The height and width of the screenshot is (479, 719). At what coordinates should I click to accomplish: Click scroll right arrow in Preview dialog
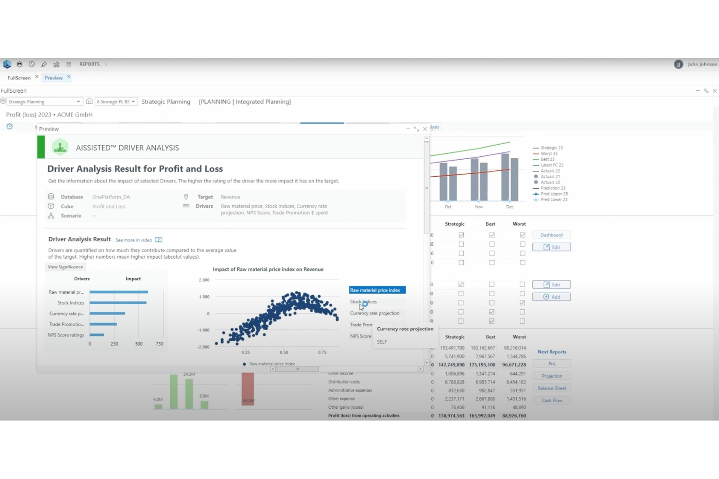point(420,369)
